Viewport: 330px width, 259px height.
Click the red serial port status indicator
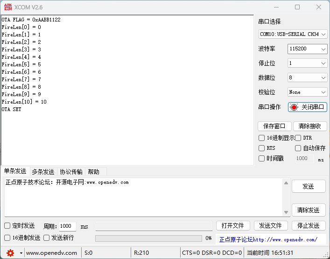coord(294,107)
